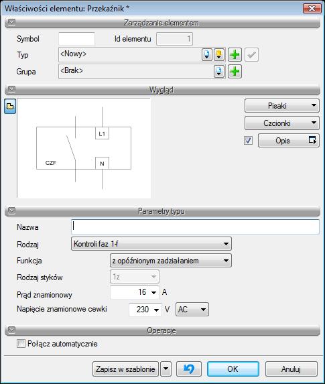The width and height of the screenshot is (325, 384).
Task: Click the yellow library icon in Typ row
Action: point(219,54)
